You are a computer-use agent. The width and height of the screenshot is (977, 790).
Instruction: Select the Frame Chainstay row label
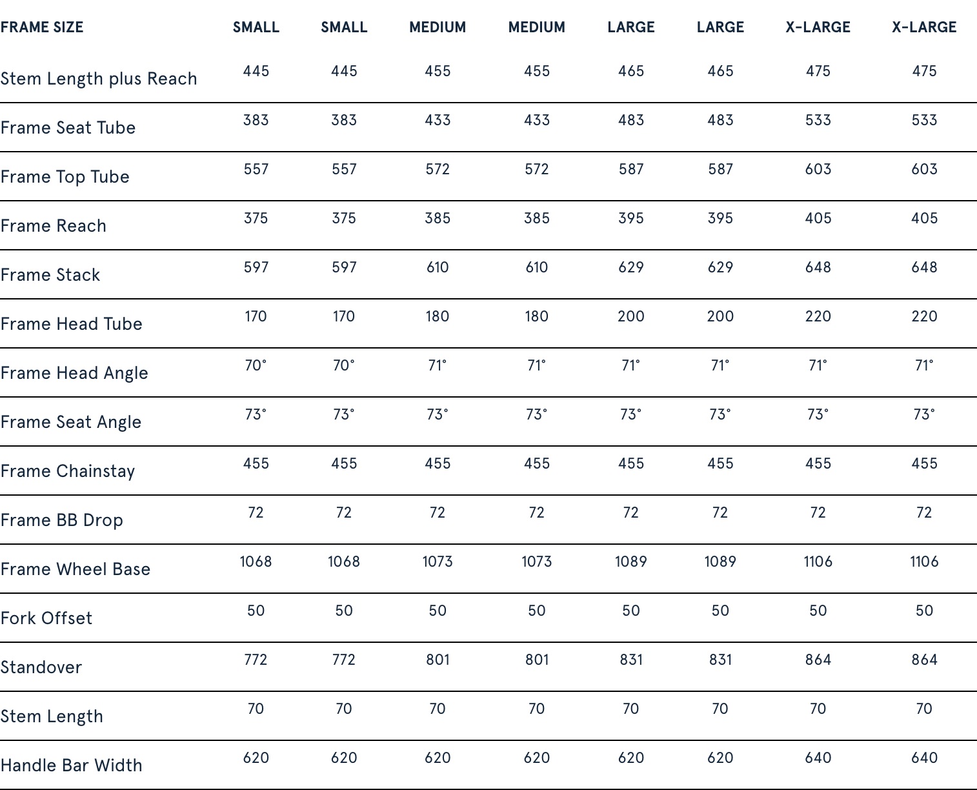(x=68, y=471)
